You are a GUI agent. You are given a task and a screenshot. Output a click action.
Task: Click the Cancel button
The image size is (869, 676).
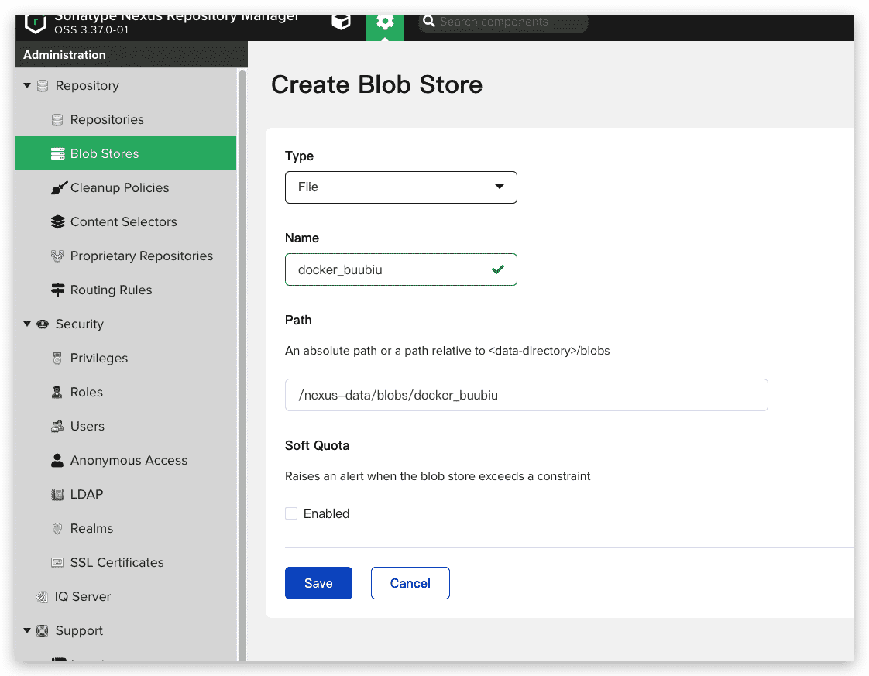[x=410, y=583]
